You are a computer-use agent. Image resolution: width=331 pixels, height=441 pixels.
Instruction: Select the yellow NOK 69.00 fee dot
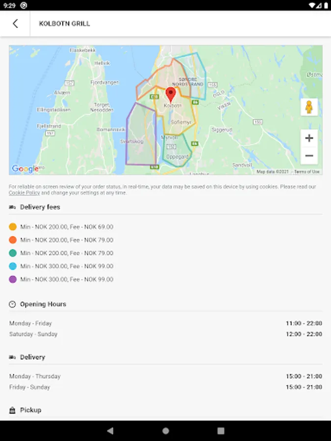click(x=13, y=227)
